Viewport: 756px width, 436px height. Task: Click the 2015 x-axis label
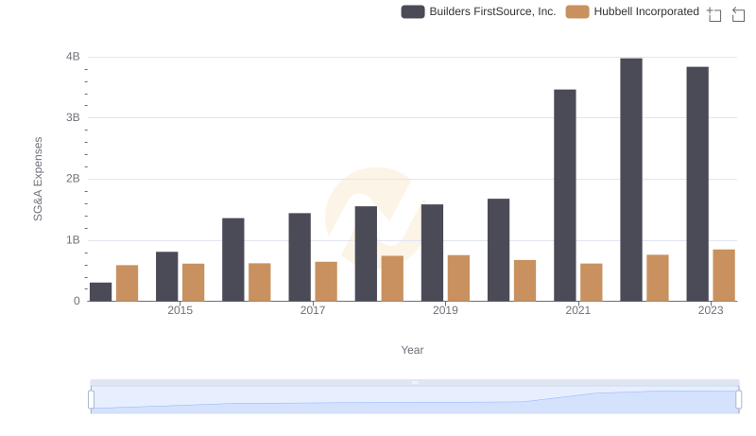pyautogui.click(x=180, y=310)
